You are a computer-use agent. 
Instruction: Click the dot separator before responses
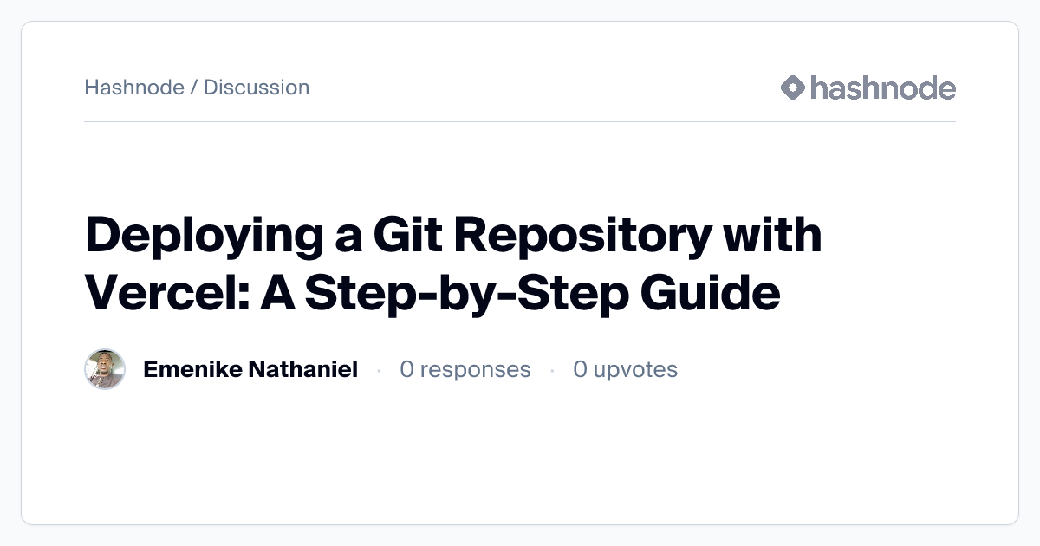(379, 371)
